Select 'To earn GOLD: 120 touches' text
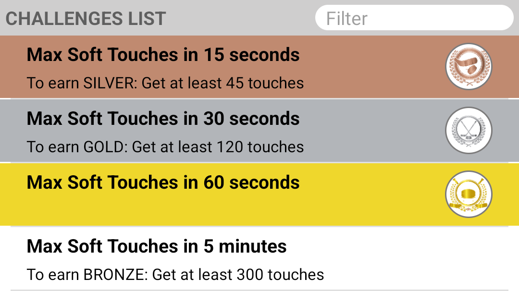 tap(165, 147)
